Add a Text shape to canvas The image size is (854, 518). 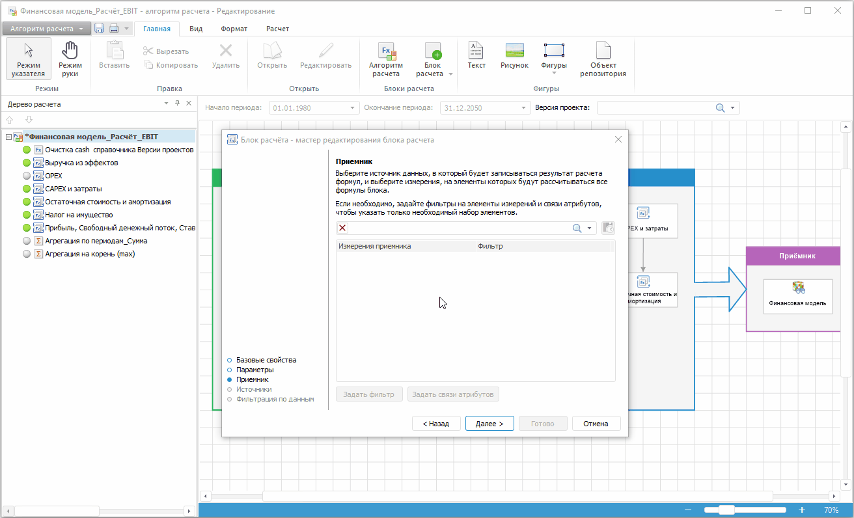click(x=476, y=56)
